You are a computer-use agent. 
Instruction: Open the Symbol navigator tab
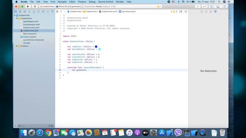25,11
